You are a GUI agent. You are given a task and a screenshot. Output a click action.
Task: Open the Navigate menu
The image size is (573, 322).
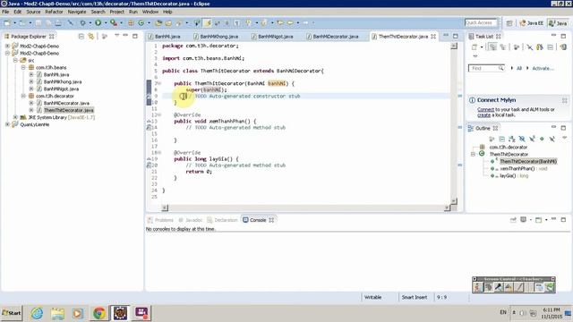pos(77,12)
